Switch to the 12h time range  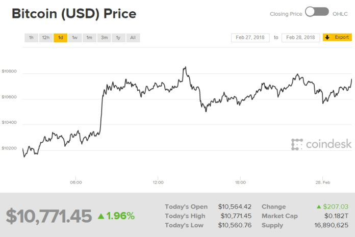tap(46, 38)
